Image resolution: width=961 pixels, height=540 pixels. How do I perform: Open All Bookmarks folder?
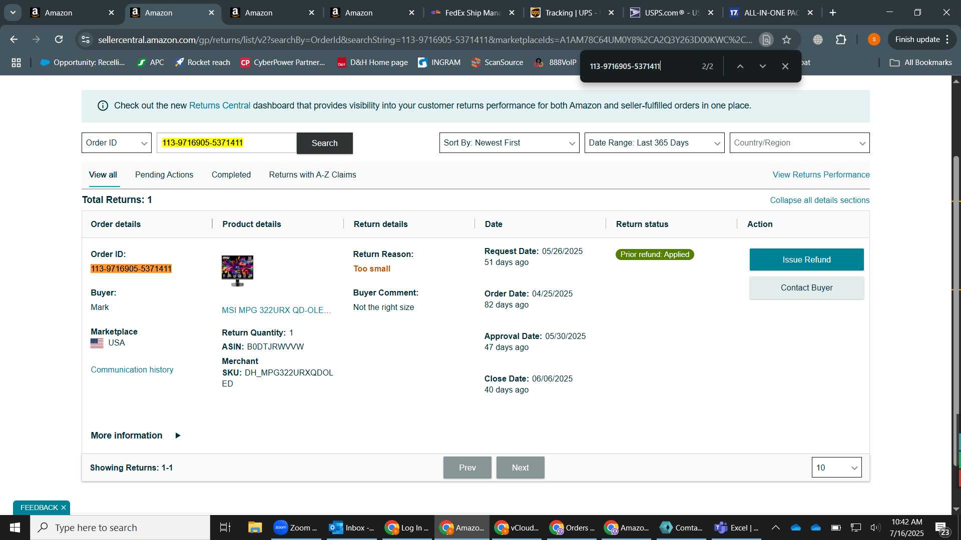coord(921,62)
